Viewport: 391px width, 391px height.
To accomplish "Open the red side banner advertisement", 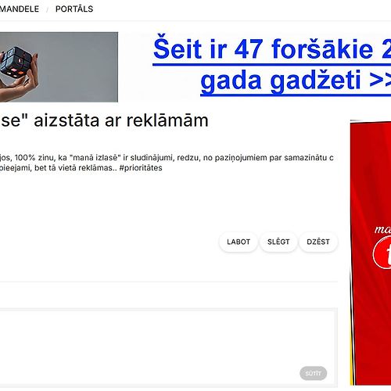I will (x=371, y=253).
